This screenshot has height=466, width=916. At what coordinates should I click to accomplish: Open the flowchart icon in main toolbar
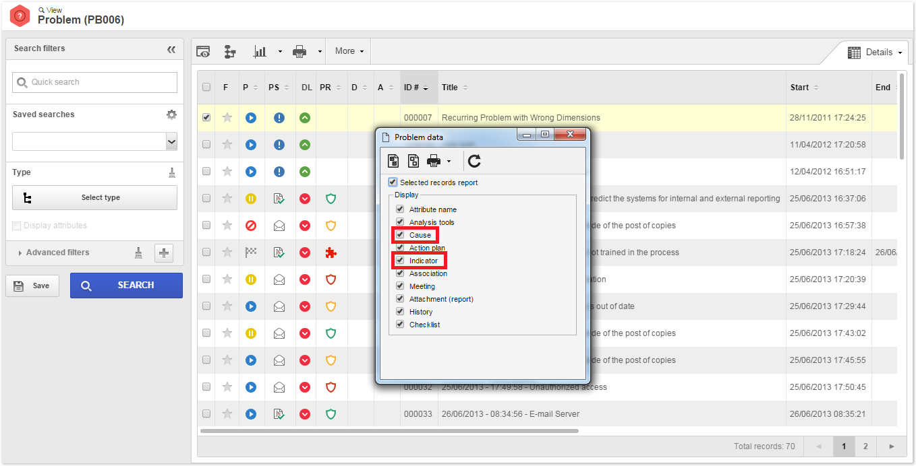(x=230, y=51)
